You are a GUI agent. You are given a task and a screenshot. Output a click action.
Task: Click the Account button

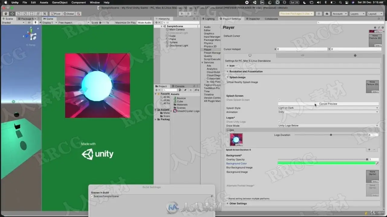(340, 14)
